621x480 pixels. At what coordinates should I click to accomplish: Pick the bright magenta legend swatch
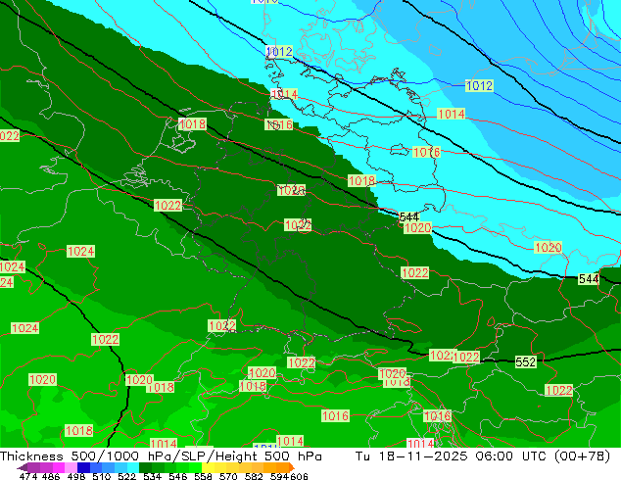59,467
